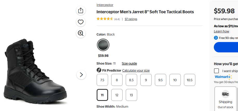
Task: Add boots to favorites with heart icon
Action: [x=81, y=22]
